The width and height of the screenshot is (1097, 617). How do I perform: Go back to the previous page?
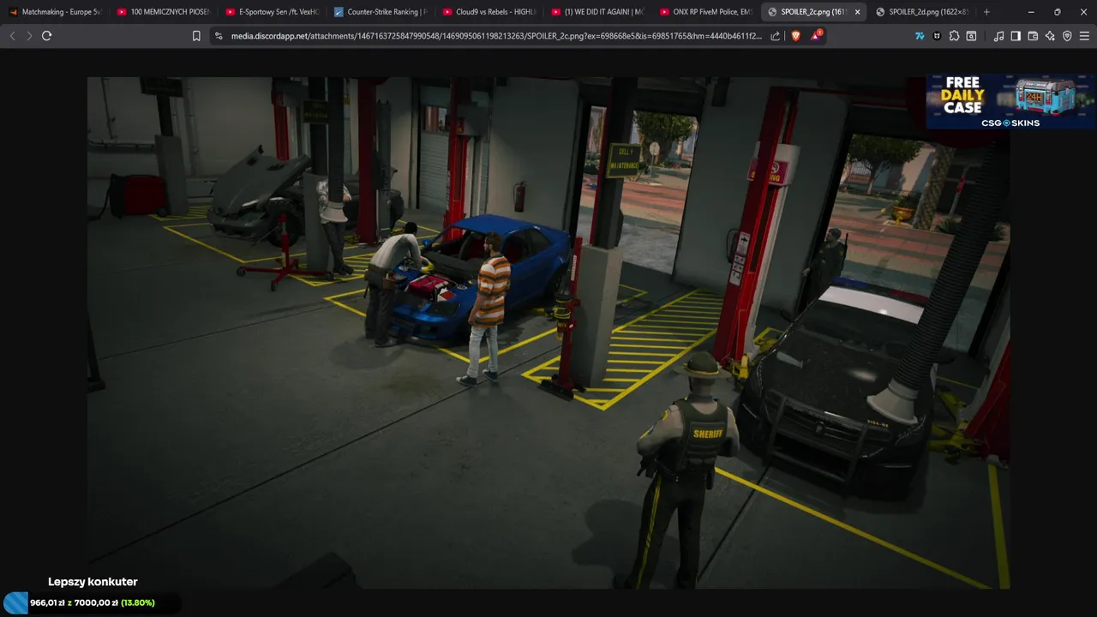click(12, 36)
